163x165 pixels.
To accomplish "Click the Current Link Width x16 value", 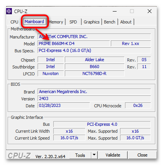I will click(69, 131).
